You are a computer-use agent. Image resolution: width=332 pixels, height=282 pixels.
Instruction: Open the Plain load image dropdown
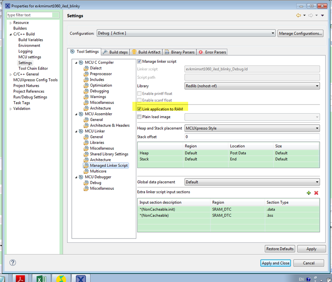point(252,117)
